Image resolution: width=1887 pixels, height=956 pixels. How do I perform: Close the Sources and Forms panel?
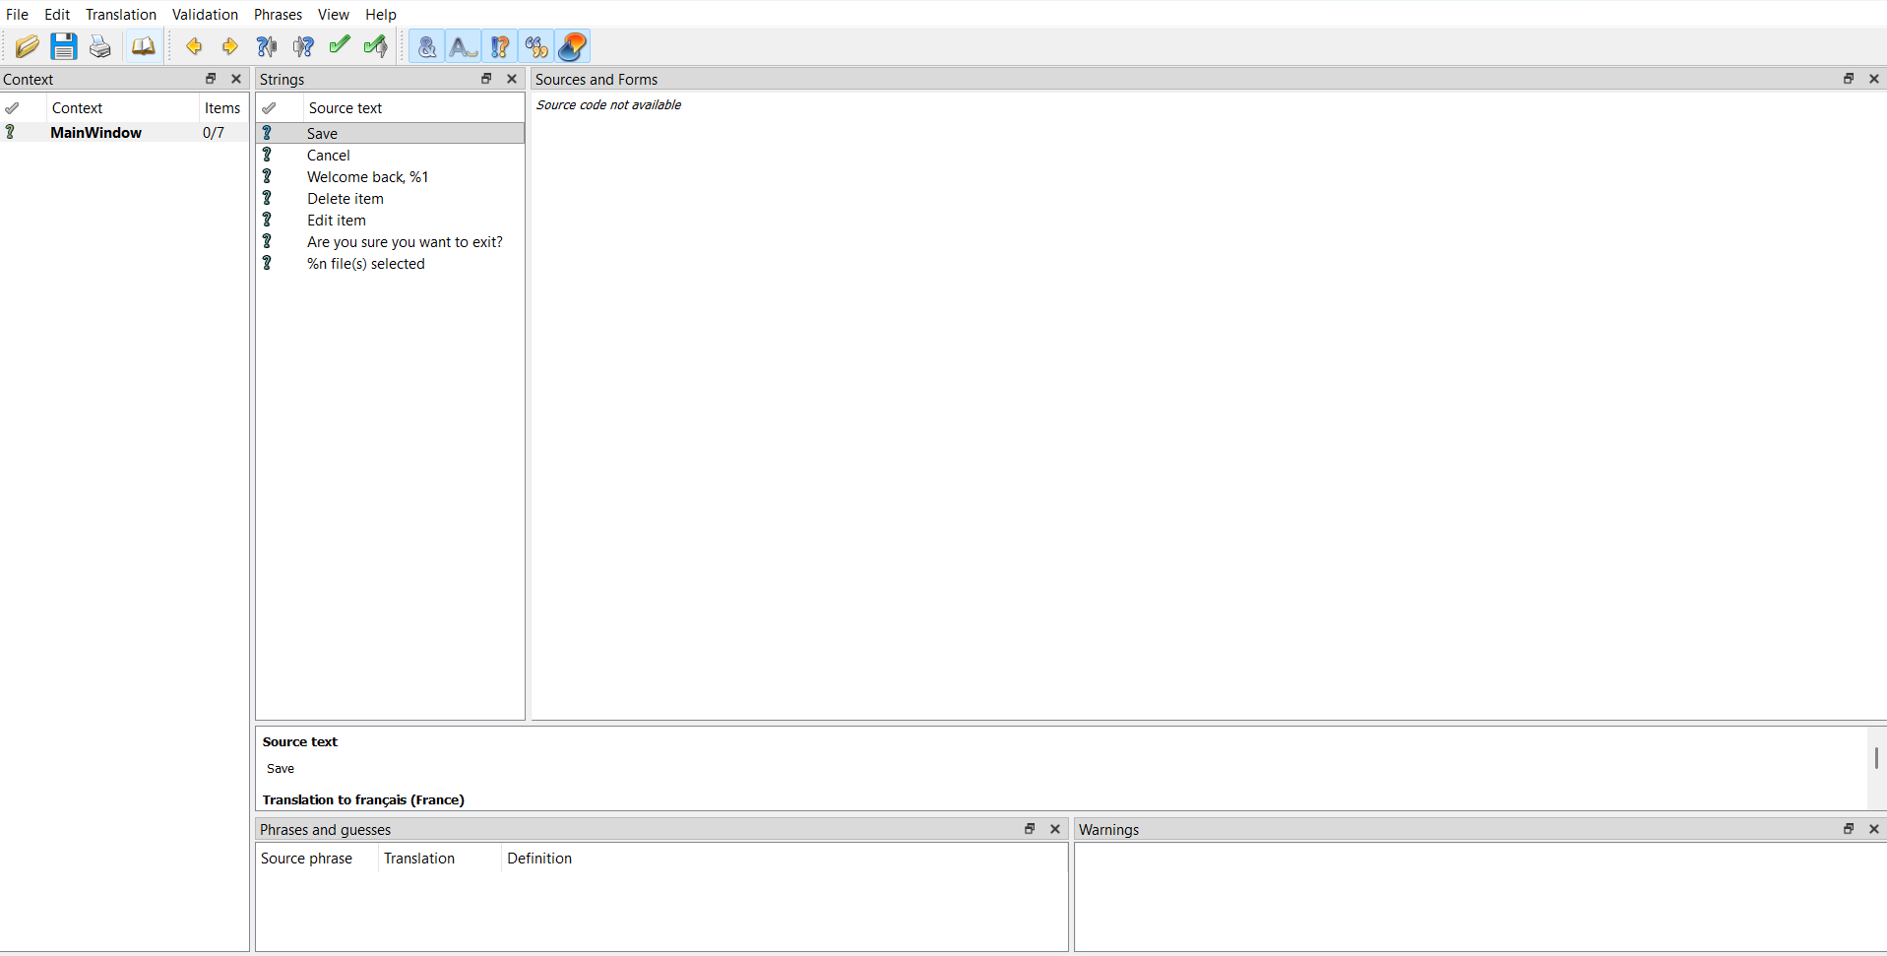pyautogui.click(x=1874, y=79)
